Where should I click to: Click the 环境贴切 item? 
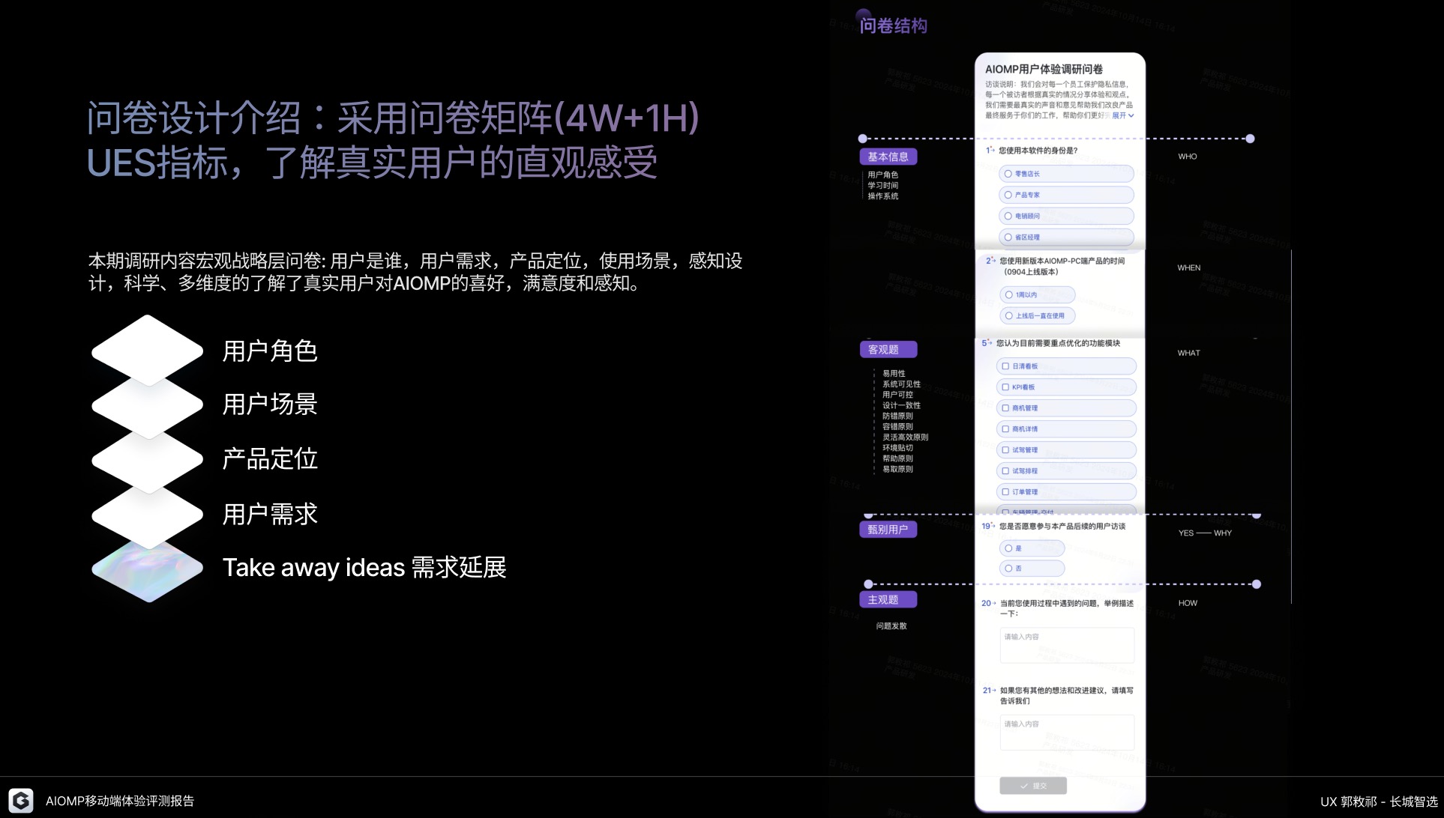pos(897,448)
